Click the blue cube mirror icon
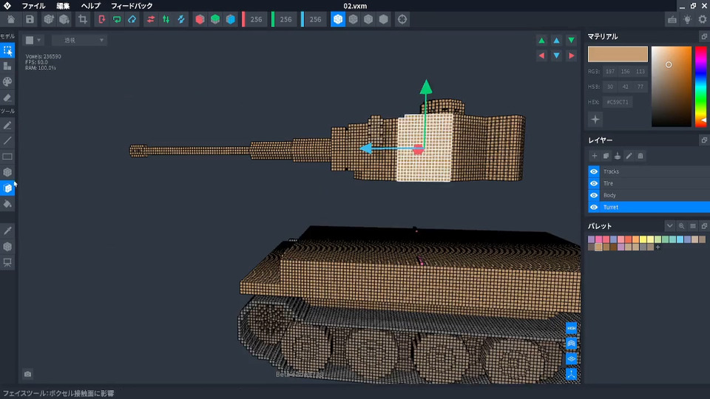 231,19
